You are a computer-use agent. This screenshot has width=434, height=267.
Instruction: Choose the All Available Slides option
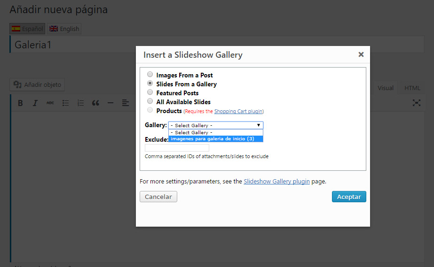pyautogui.click(x=150, y=101)
